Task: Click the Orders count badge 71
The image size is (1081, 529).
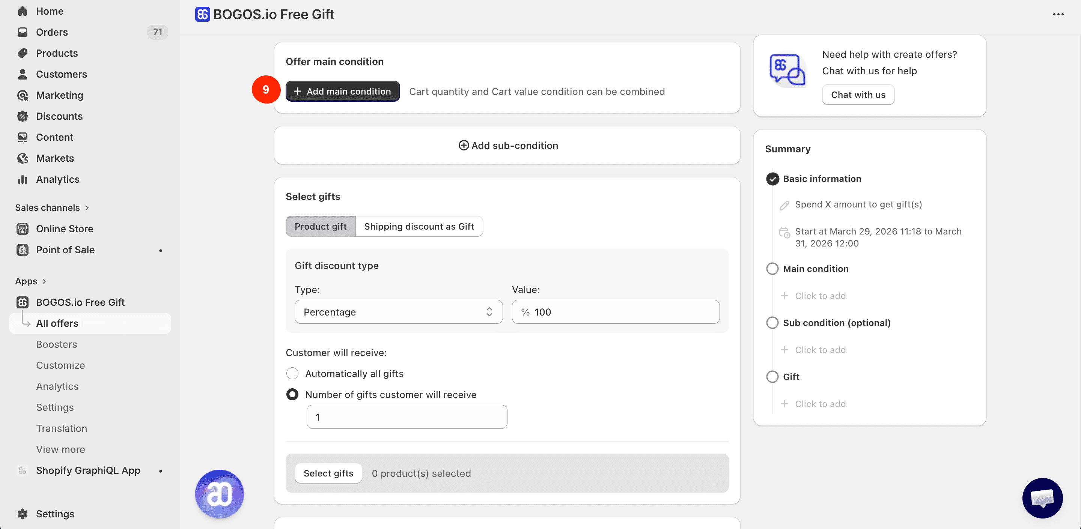Action: pyautogui.click(x=157, y=32)
